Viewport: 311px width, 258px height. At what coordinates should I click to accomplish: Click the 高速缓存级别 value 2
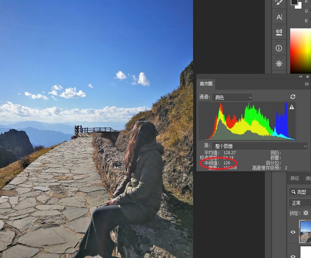click(286, 168)
